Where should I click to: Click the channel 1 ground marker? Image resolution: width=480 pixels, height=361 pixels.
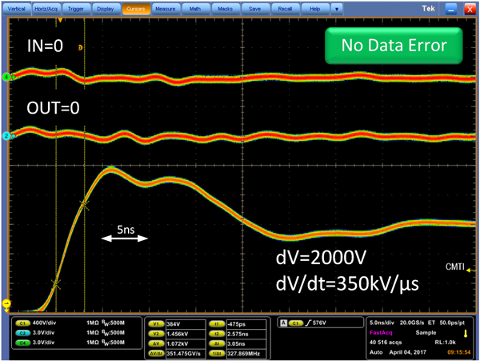coord(6,303)
